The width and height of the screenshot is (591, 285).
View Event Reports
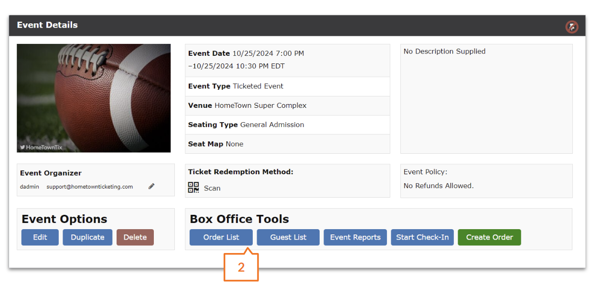click(355, 237)
